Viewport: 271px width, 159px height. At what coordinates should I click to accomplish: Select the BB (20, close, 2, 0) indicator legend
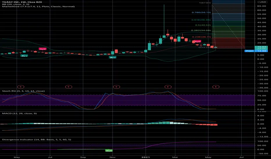15,4
